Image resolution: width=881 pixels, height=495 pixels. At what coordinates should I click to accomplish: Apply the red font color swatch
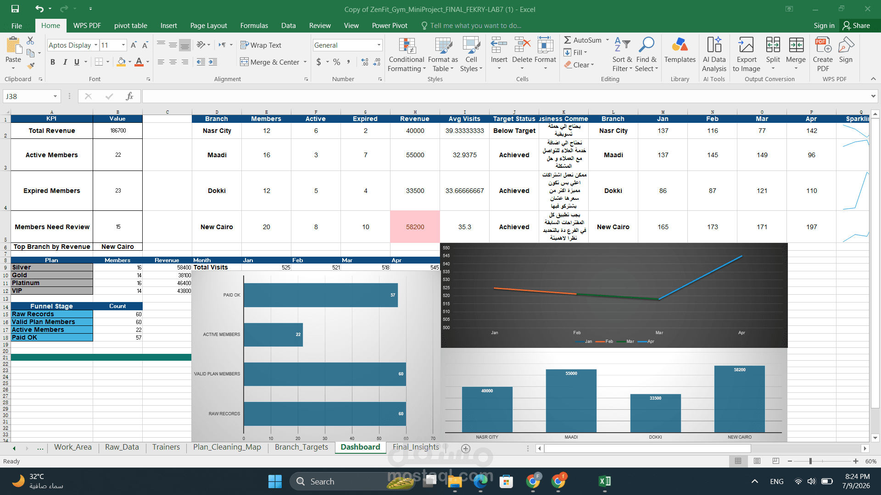(139, 62)
